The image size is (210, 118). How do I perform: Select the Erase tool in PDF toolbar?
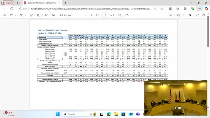point(31,15)
